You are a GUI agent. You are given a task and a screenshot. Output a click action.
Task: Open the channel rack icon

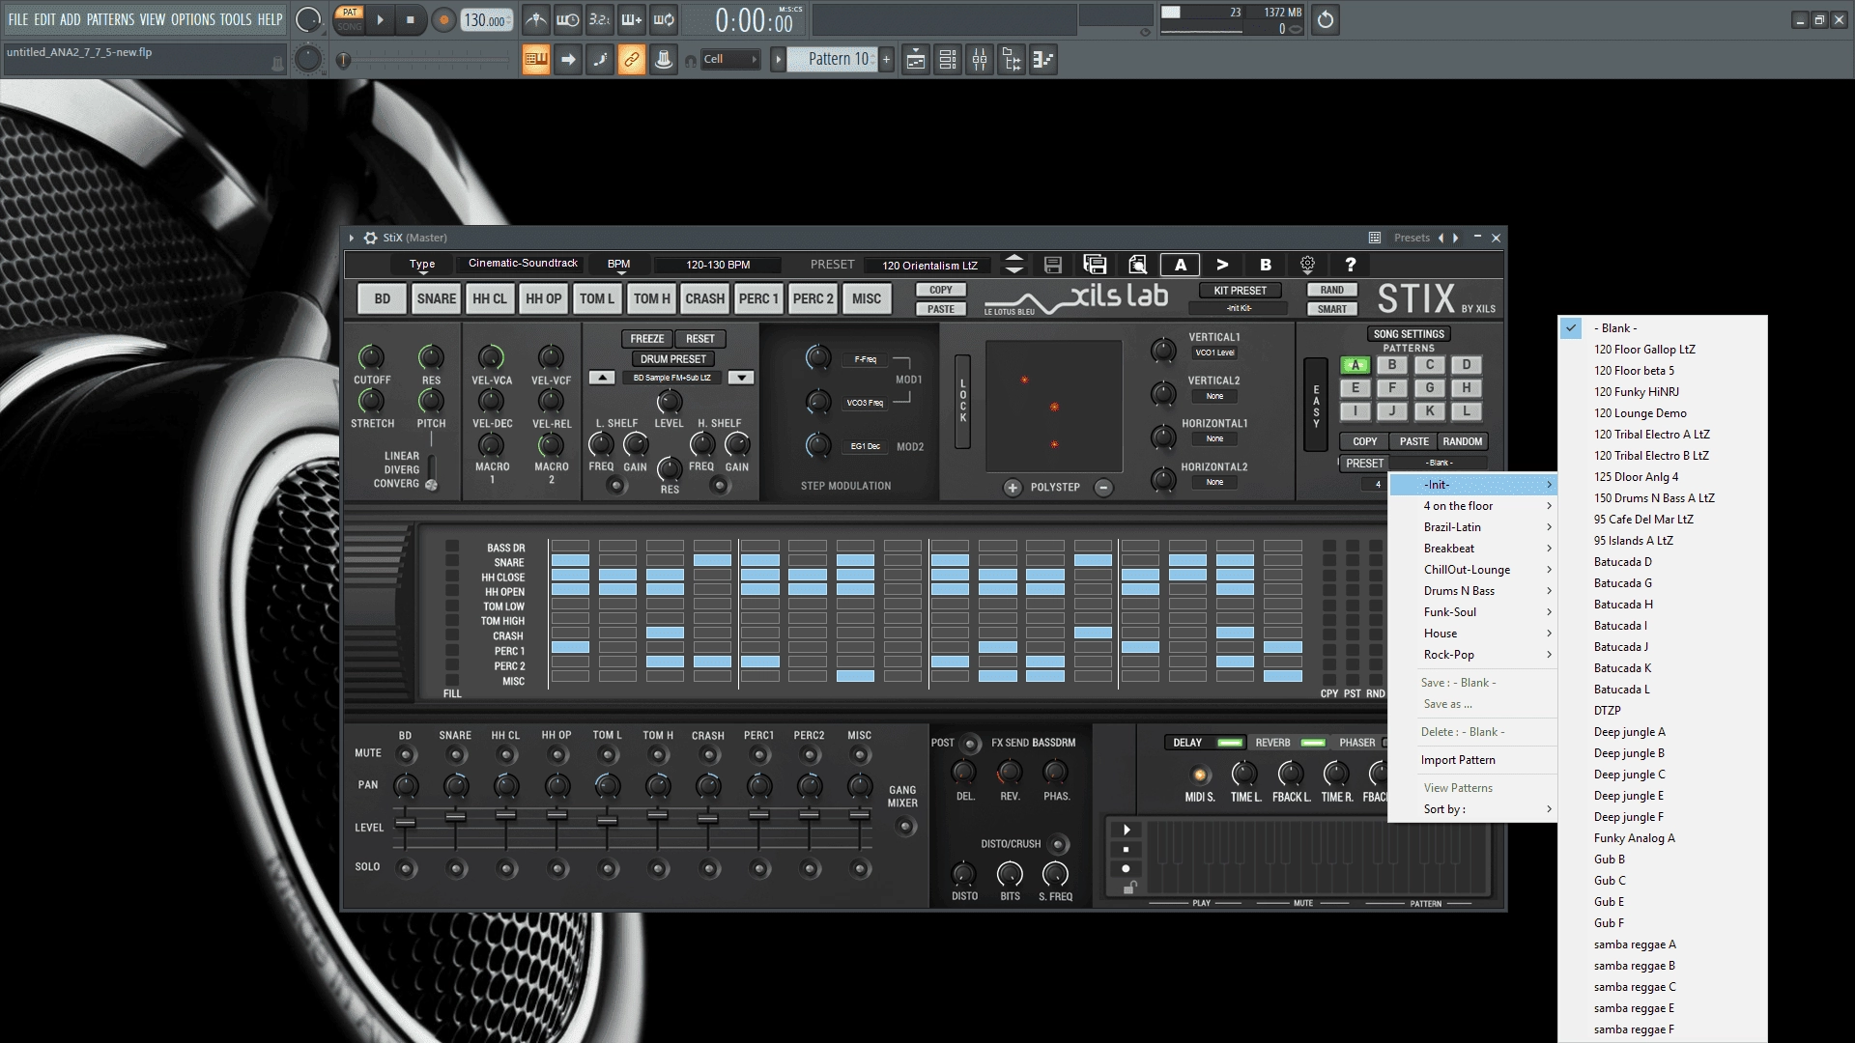(x=948, y=60)
